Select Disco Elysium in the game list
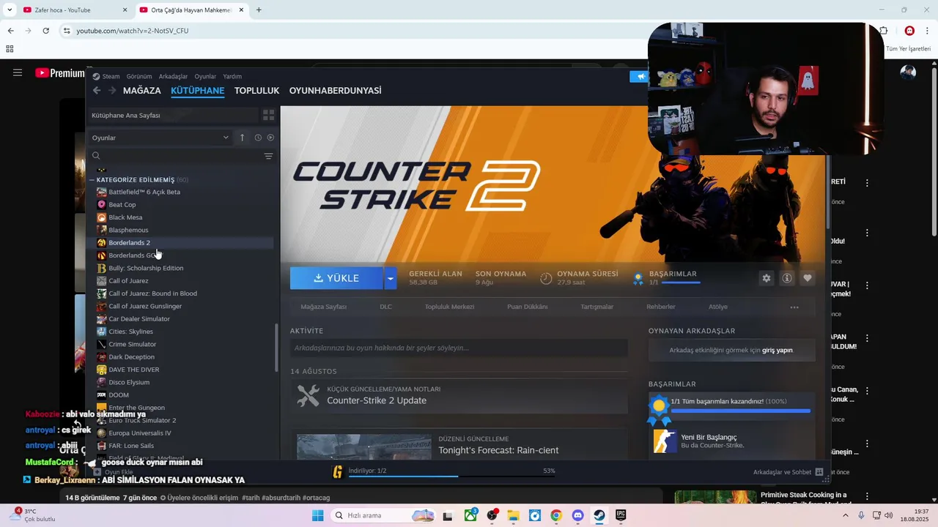The image size is (938, 527). pos(129,382)
